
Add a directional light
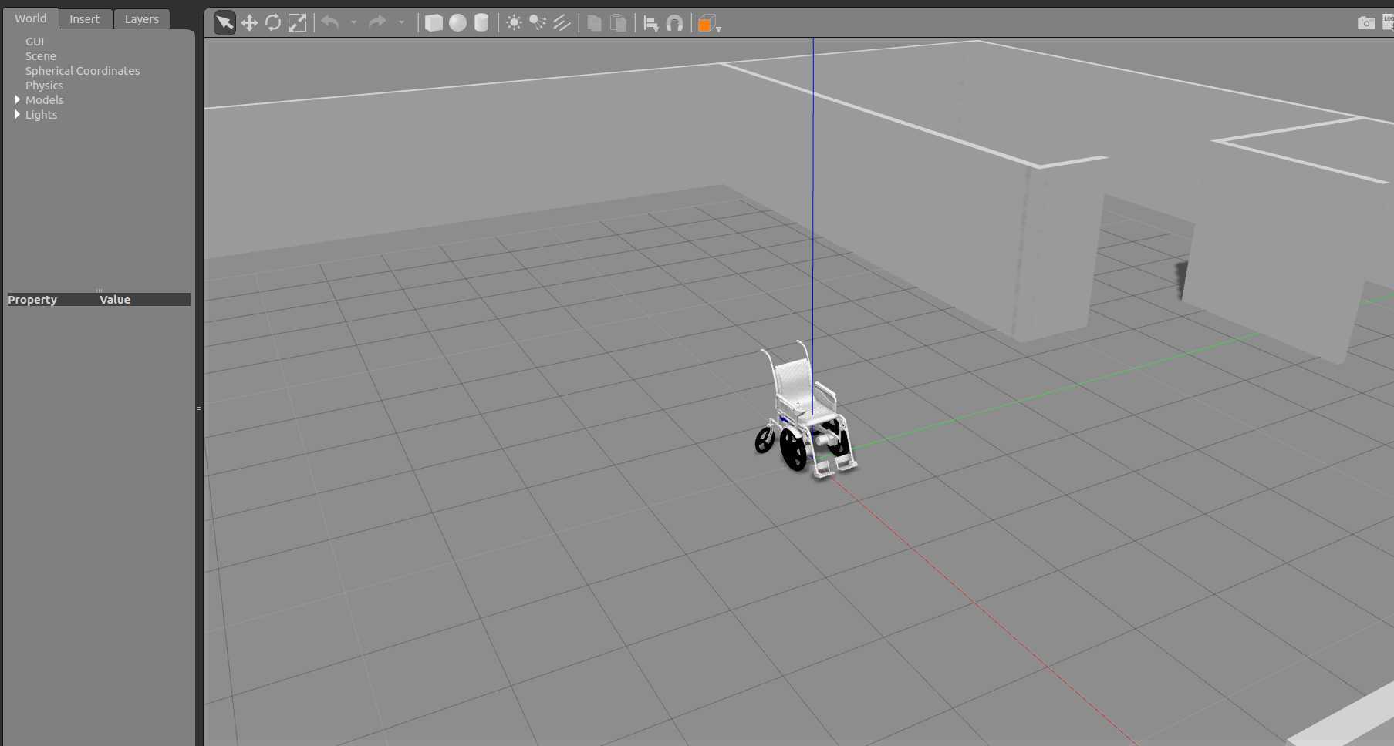tap(562, 23)
